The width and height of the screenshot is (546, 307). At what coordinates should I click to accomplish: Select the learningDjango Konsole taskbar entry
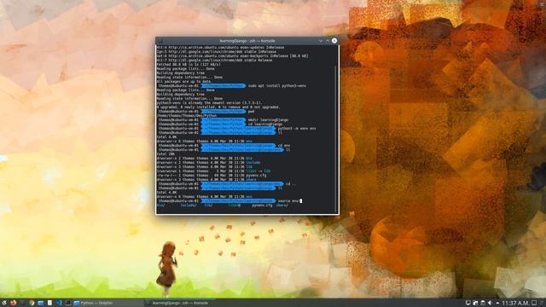179,304
